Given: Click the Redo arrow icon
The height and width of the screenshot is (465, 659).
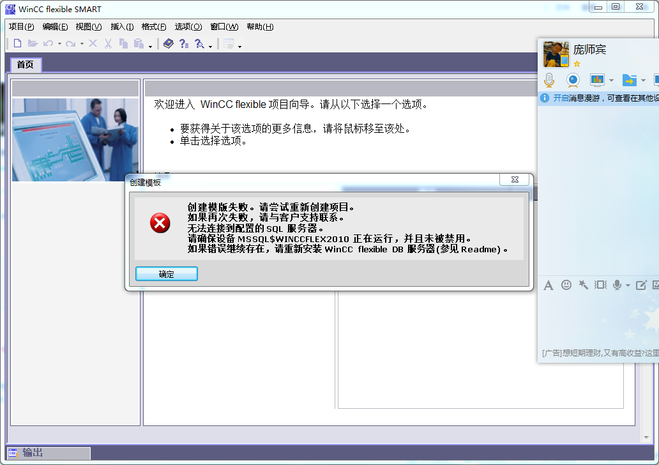Looking at the screenshot, I should [x=71, y=43].
